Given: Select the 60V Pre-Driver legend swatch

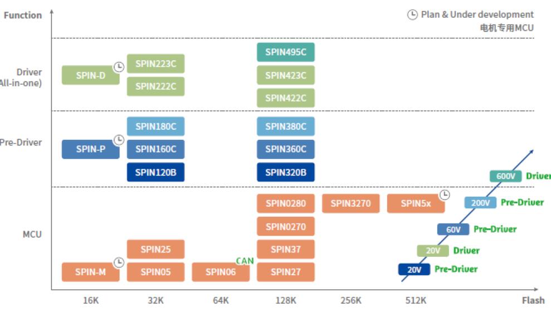Looking at the screenshot, I should pos(454,229).
